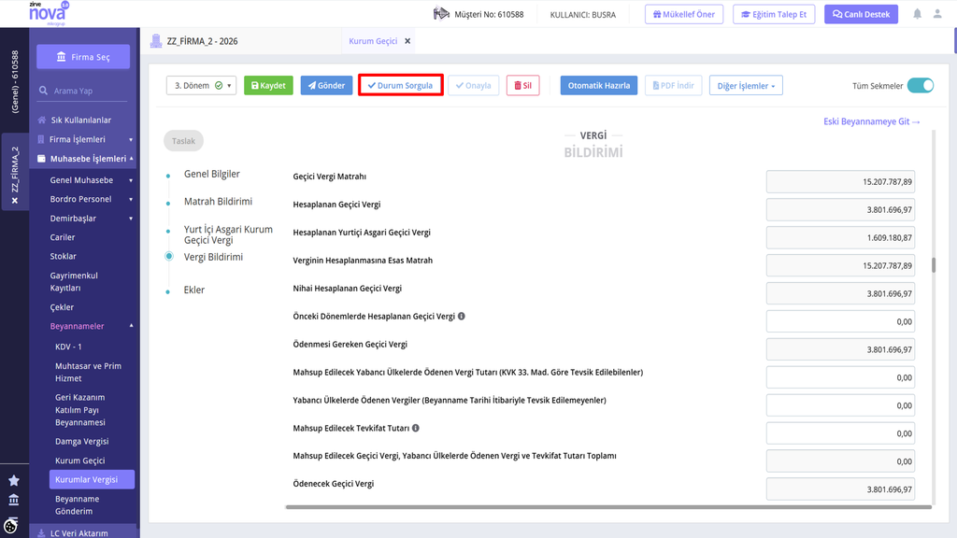
Task: Click the info icon beside Önceki Dönemlerde Hesaplanan Geçici Vergi
Action: 462,316
